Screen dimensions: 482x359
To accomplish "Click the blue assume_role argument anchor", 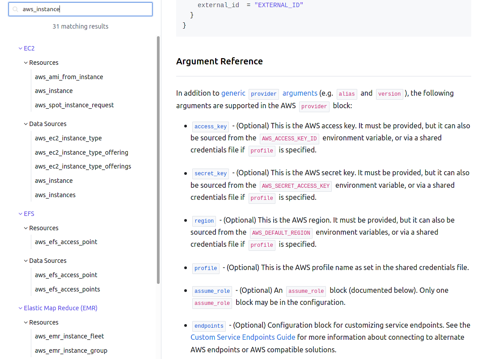I will 212,291.
